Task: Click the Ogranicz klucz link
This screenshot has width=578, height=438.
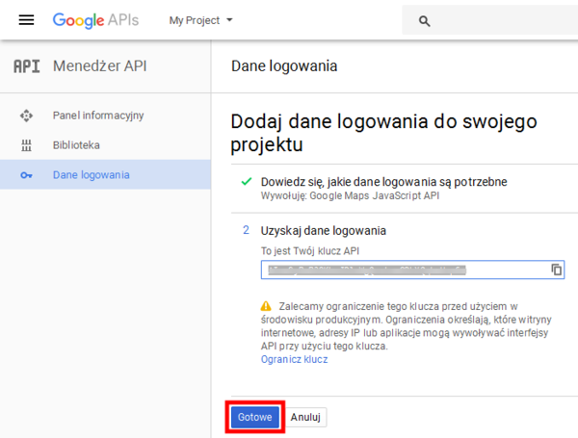Action: (294, 359)
